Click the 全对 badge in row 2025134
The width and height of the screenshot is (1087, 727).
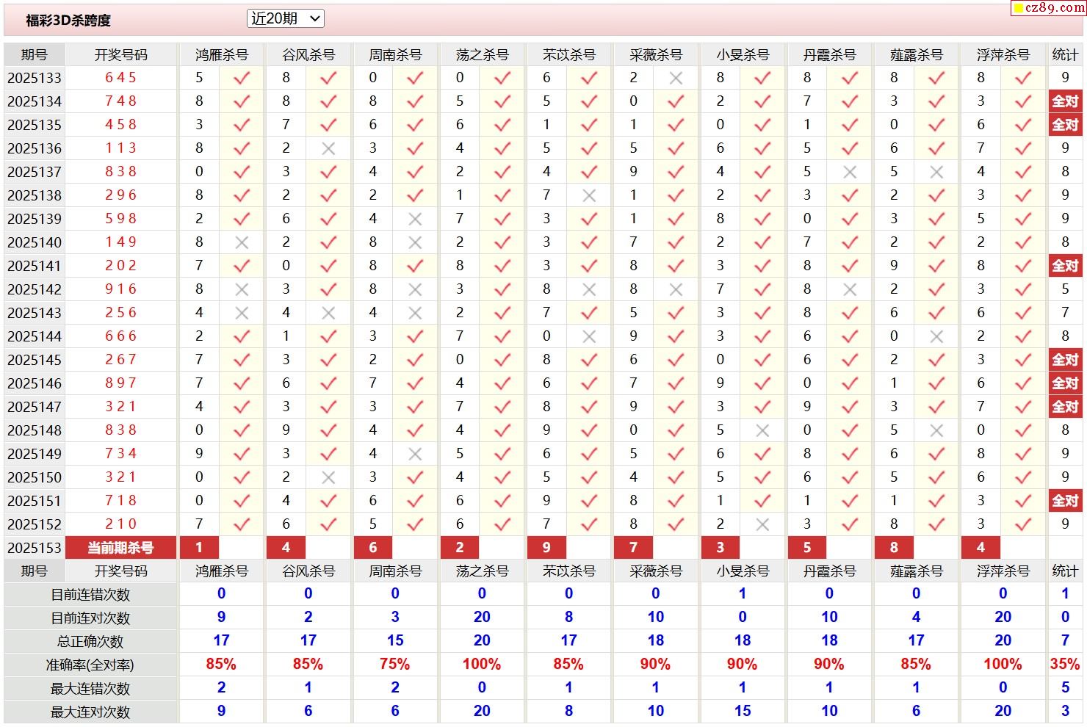pyautogui.click(x=1065, y=101)
